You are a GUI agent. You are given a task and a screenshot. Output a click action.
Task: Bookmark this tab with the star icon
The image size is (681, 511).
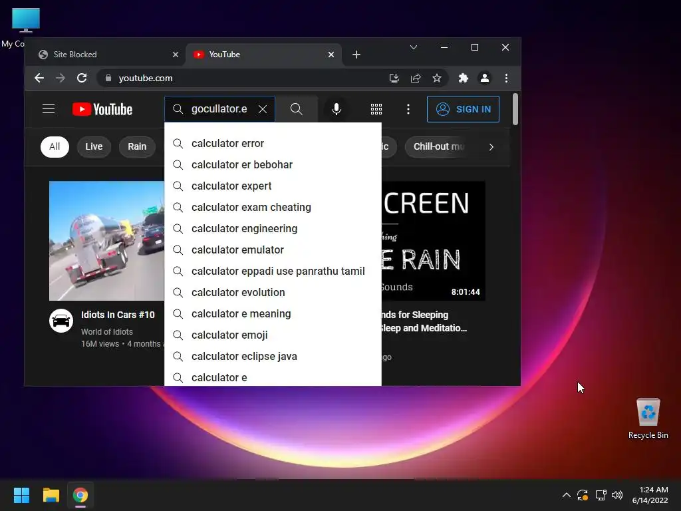pyautogui.click(x=437, y=79)
